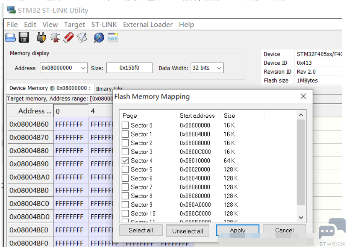Click the Size input field
This screenshot has height=250, width=349.
(129, 68)
